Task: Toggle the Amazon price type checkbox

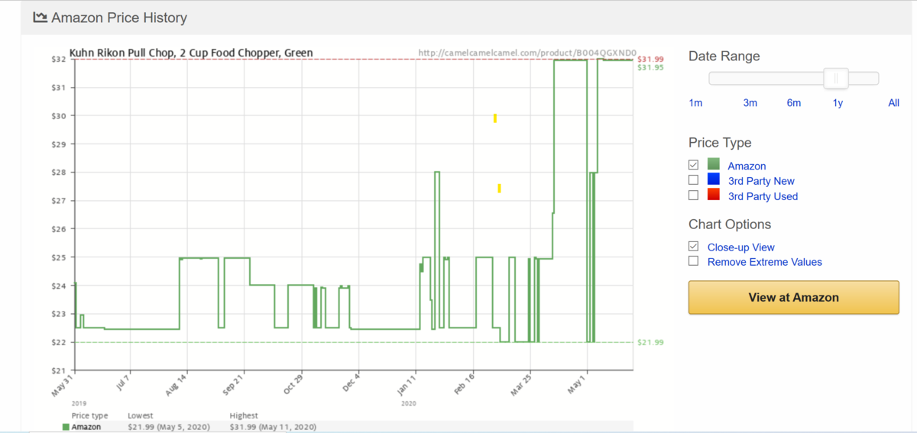Action: [x=693, y=165]
